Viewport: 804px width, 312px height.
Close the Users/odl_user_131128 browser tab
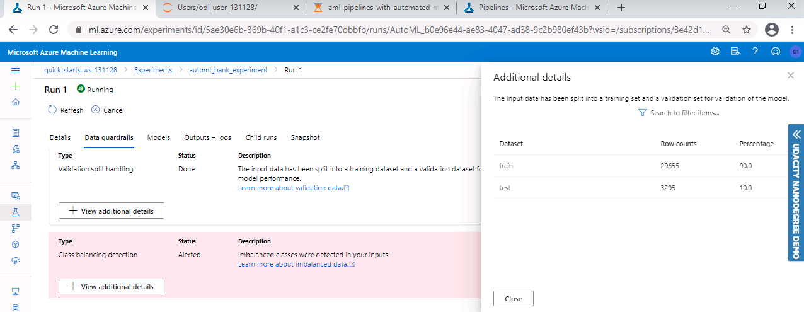point(297,8)
